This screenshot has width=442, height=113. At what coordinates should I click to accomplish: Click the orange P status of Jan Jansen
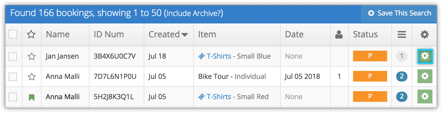click(370, 56)
